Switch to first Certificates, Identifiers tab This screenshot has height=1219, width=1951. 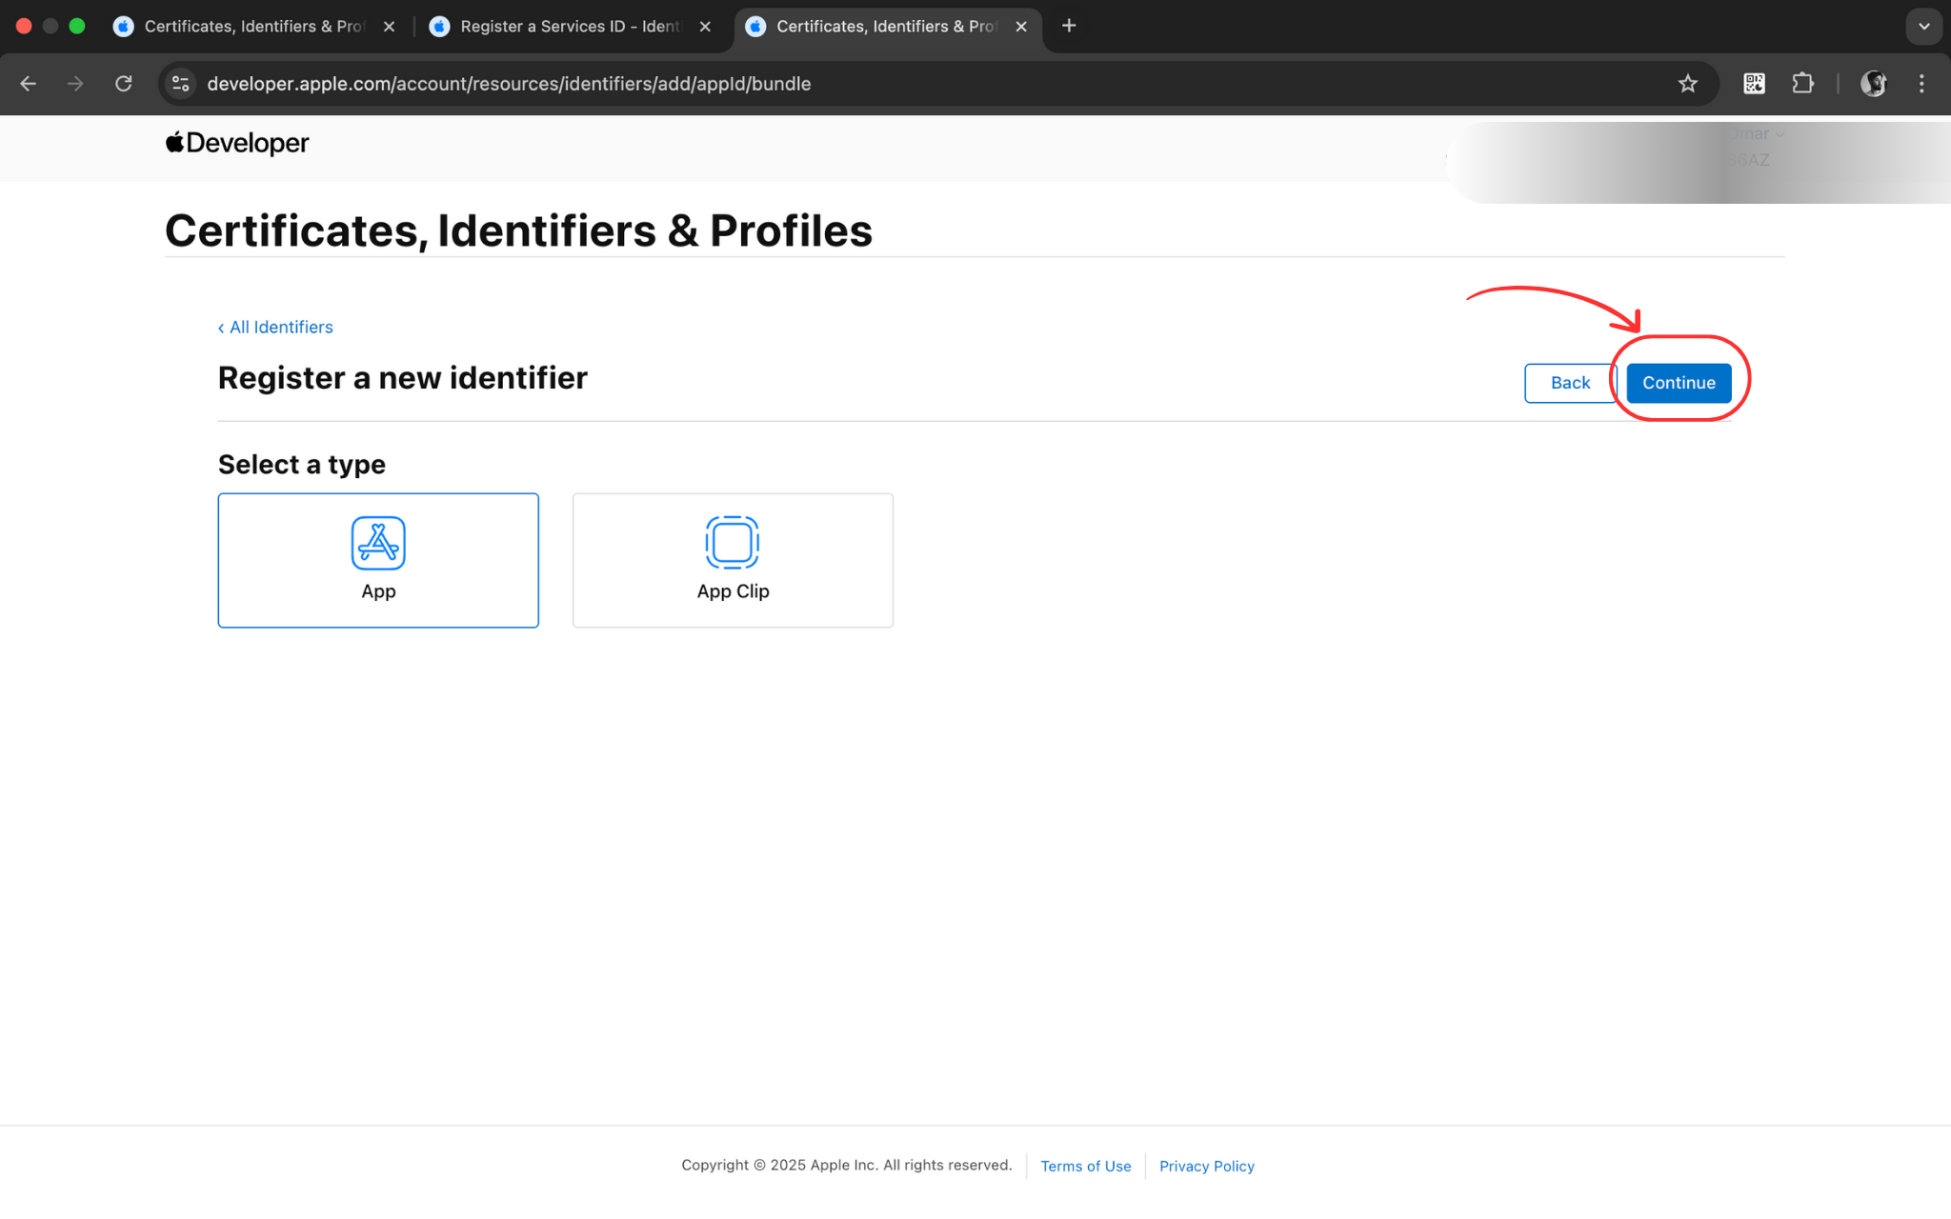253,27
